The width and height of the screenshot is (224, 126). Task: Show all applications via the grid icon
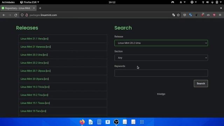[x=142, y=122]
